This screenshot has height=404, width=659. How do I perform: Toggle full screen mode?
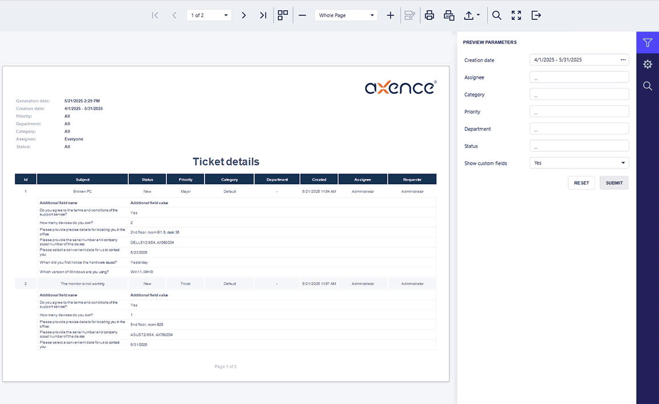[516, 15]
